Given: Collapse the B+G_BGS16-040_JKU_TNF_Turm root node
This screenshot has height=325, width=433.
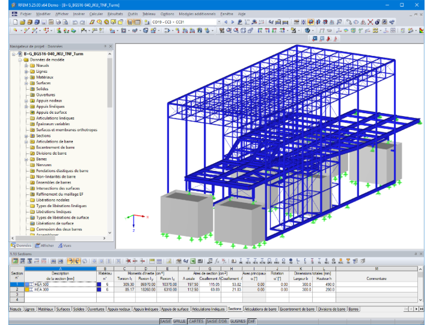Looking at the screenshot, I should click(x=13, y=54).
